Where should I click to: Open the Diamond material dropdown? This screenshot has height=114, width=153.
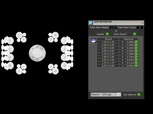coord(106,94)
